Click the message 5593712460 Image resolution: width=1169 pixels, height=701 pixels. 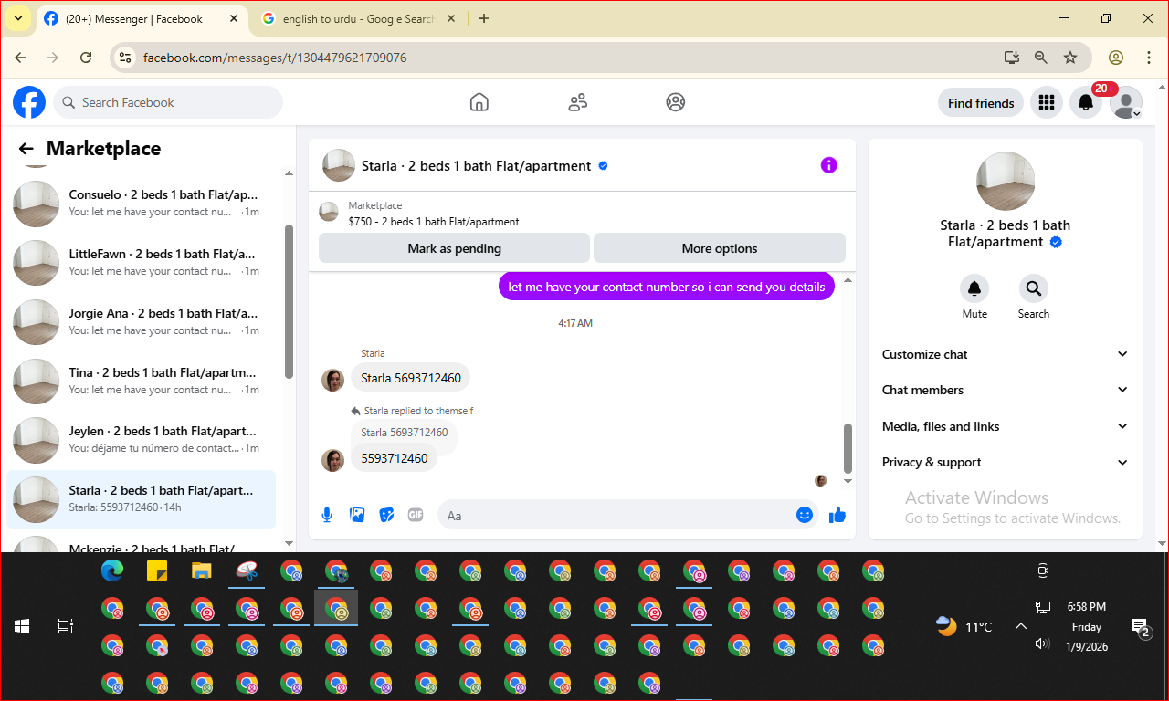[395, 458]
